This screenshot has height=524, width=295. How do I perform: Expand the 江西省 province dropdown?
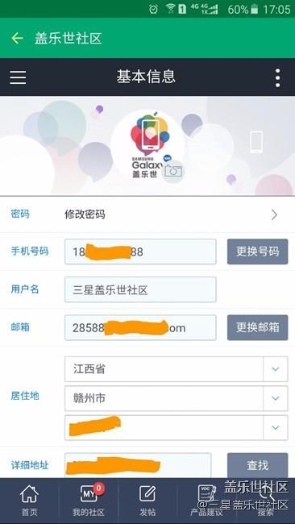[276, 369]
